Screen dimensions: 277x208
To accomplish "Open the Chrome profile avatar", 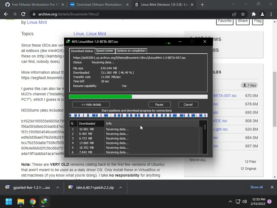I will click(262, 14).
